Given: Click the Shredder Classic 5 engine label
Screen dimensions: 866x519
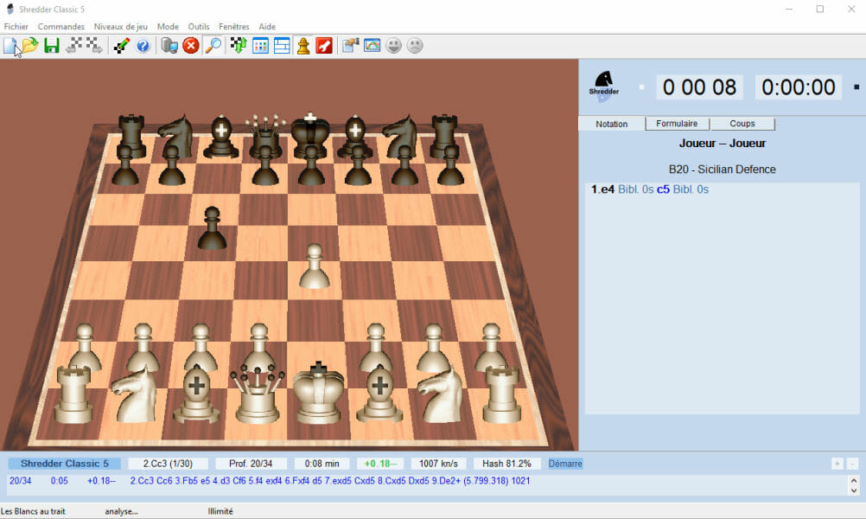Looking at the screenshot, I should (x=65, y=464).
